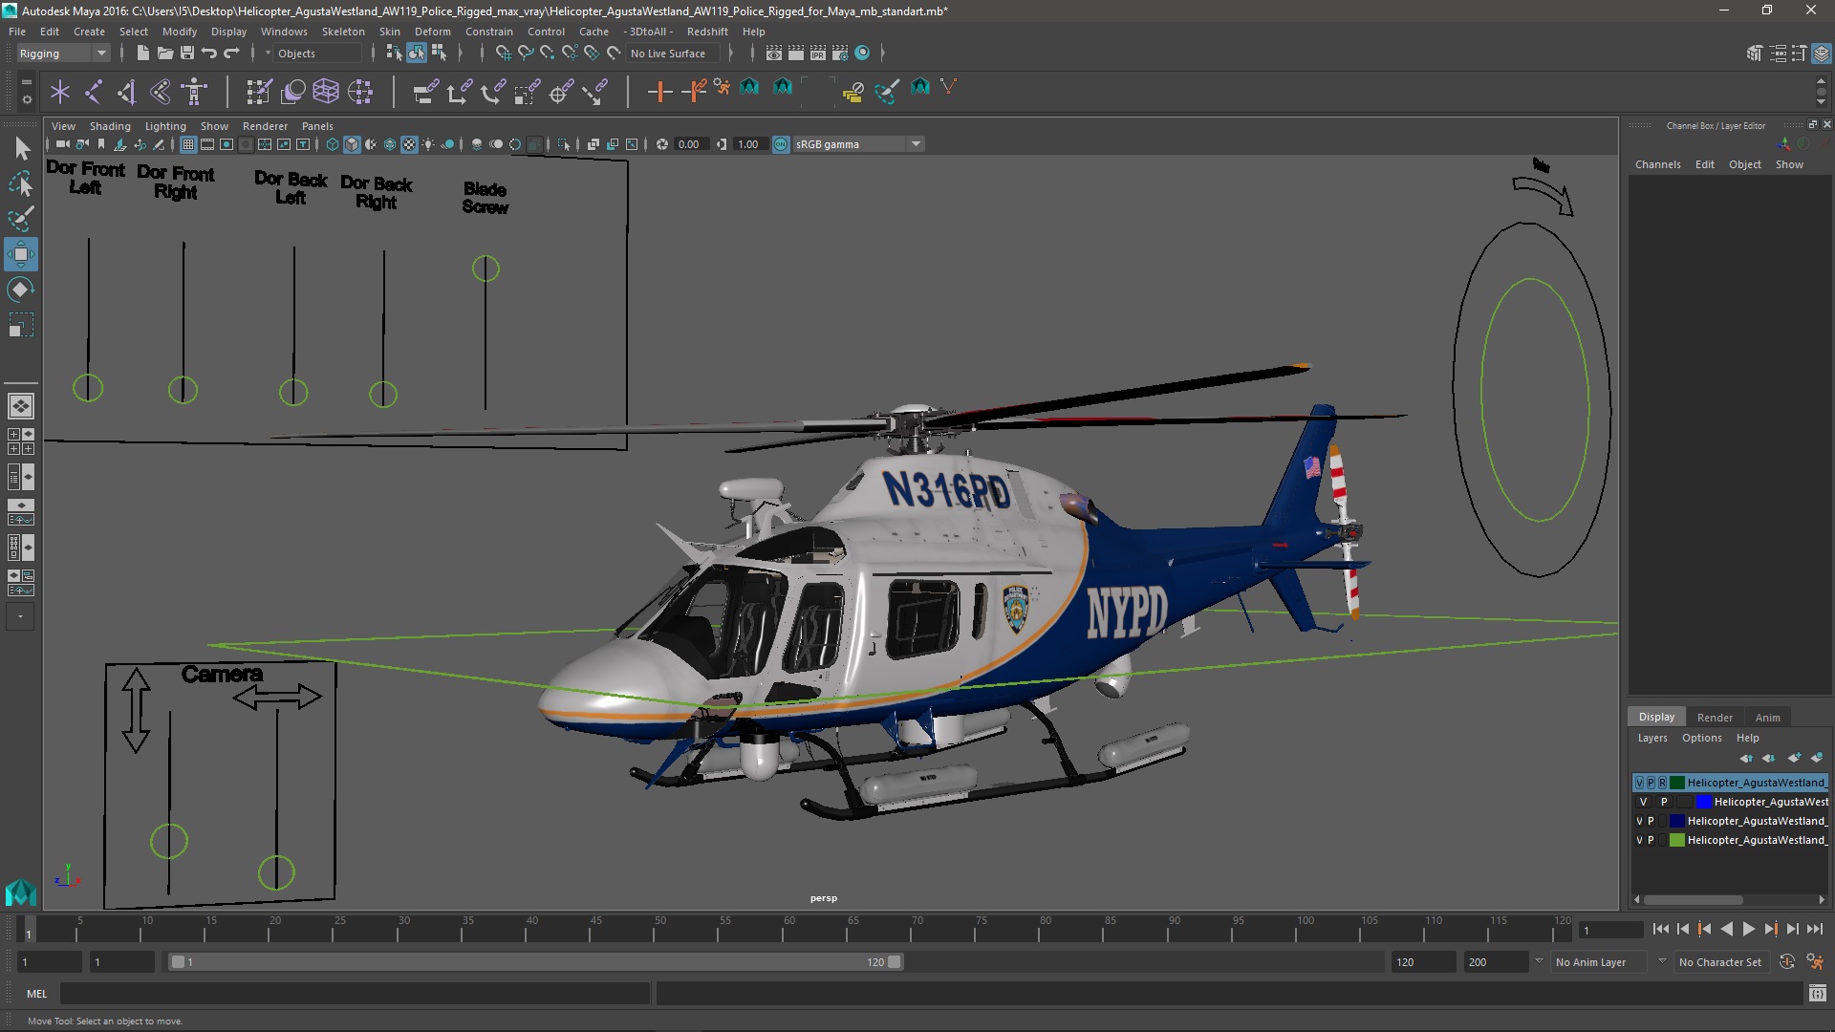Viewport: 1835px width, 1032px height.
Task: Click the Lasso Select tool
Action: 21,183
